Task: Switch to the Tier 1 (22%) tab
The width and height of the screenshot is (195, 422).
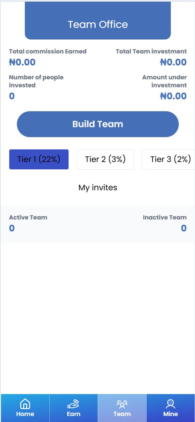Action: pyautogui.click(x=39, y=159)
